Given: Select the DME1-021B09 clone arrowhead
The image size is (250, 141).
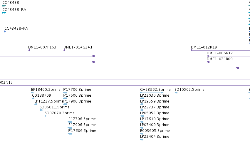Looking at the screenshot, I should [x=208, y=62].
